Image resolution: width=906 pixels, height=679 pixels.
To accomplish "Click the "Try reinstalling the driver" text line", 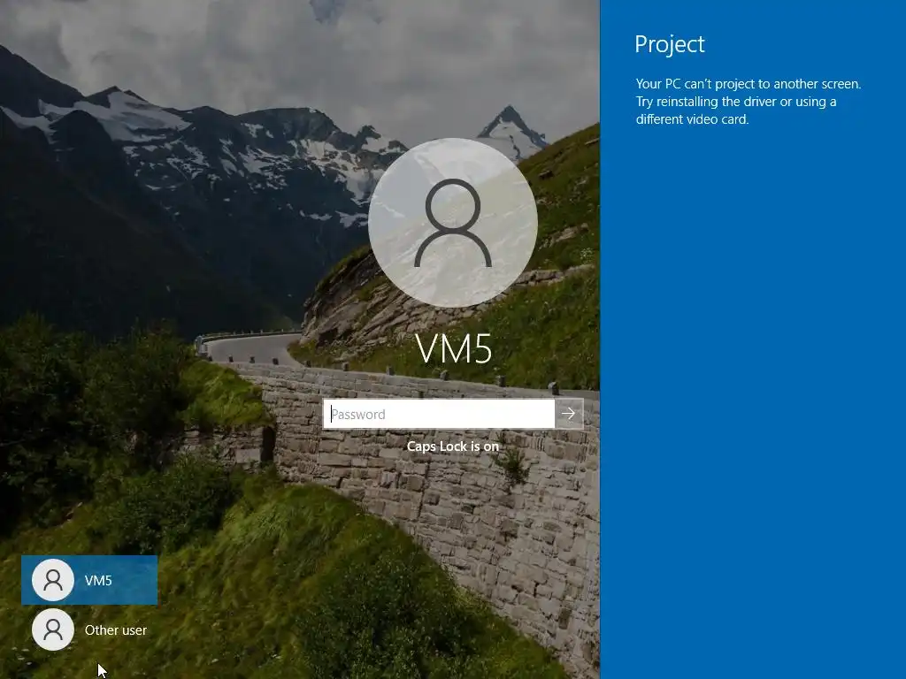I will point(736,102).
